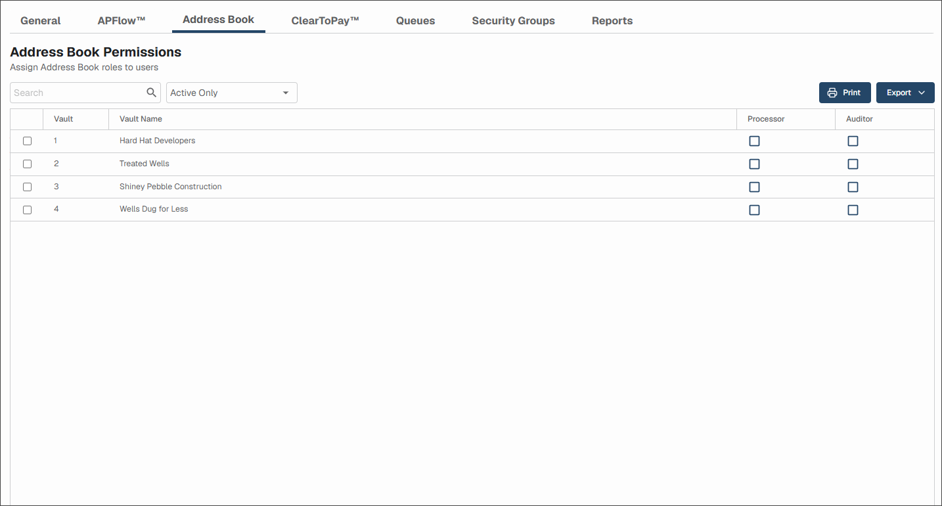Image resolution: width=942 pixels, height=506 pixels.
Task: Select row checkbox for Wells Dug for Less
Action: pyautogui.click(x=27, y=210)
